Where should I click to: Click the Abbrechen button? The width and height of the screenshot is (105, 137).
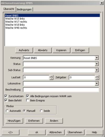tap(56, 132)
